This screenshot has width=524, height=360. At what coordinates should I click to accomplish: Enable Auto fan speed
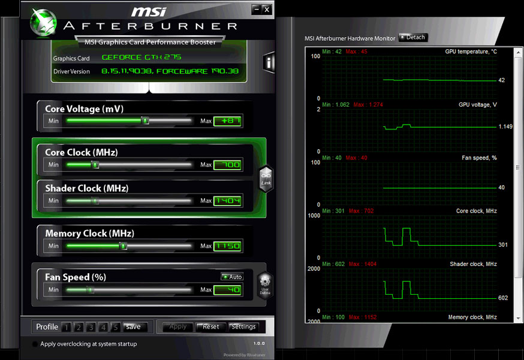pos(232,277)
